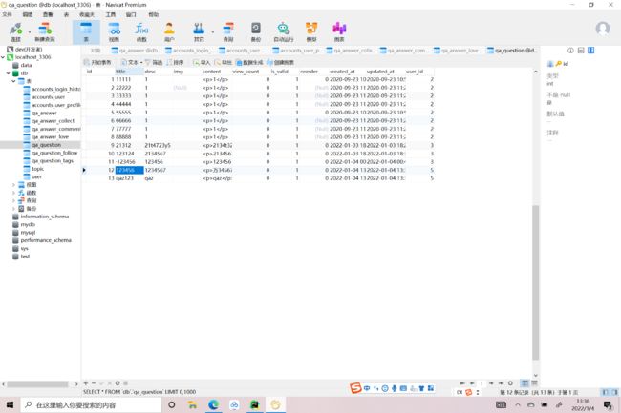Click the page number input field

pos(482,383)
